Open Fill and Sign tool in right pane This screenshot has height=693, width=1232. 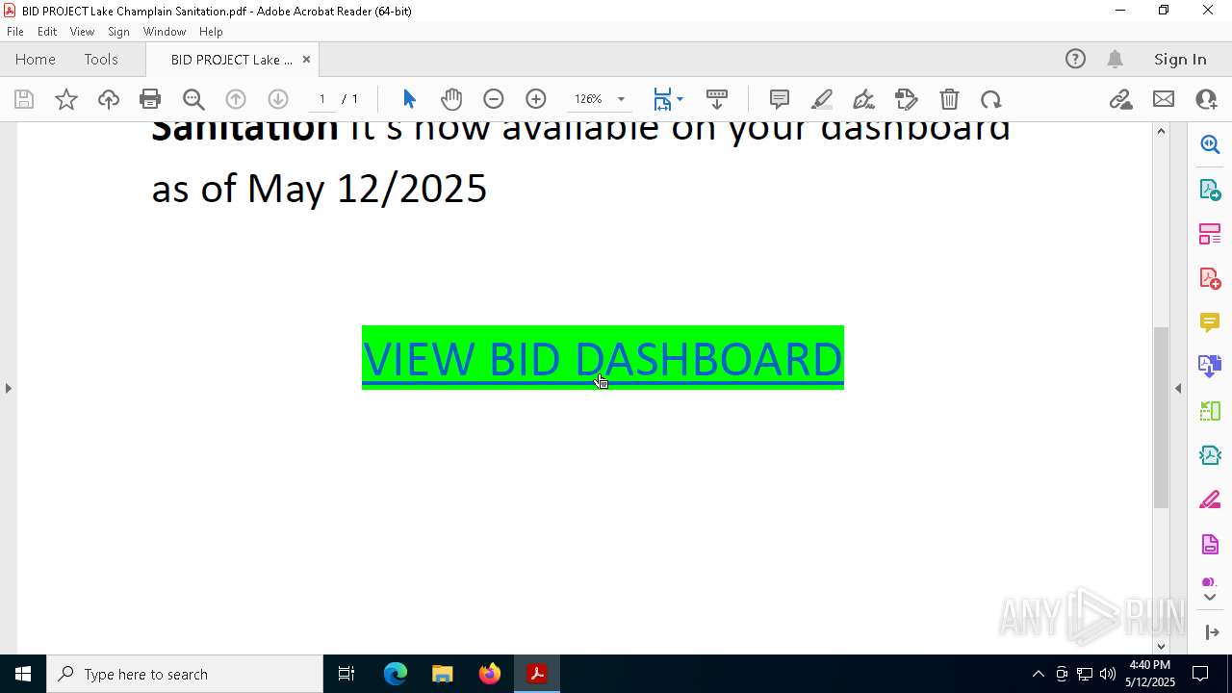[x=1210, y=500]
